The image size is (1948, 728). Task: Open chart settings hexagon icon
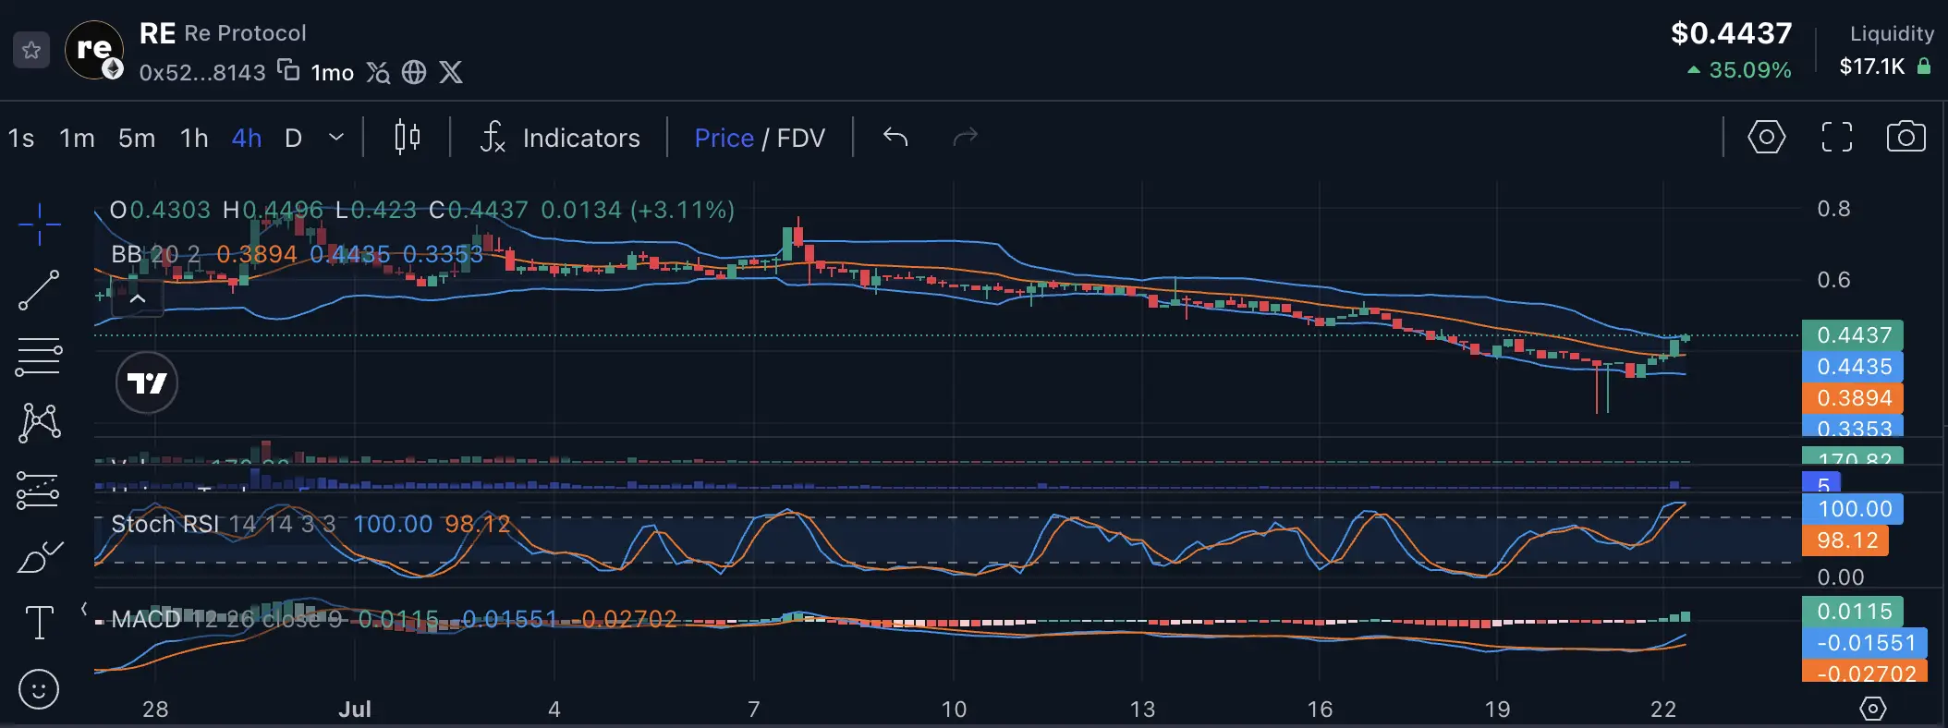point(1766,138)
